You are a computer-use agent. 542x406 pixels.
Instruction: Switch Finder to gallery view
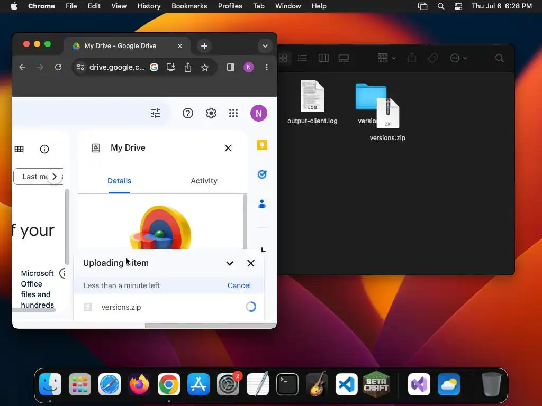344,58
